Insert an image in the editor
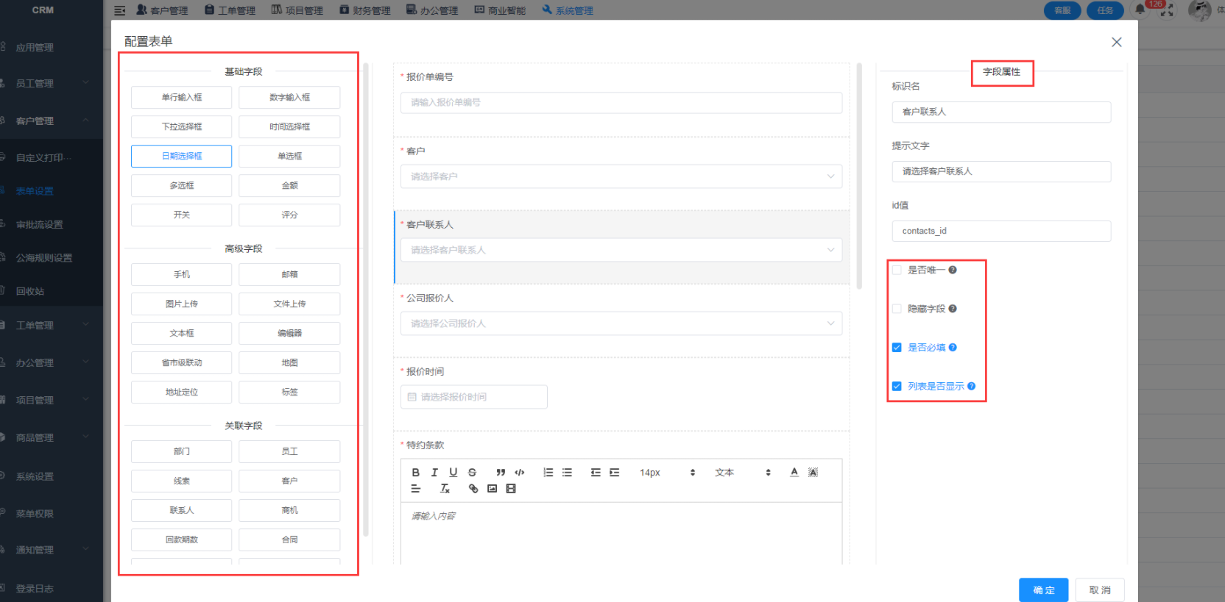This screenshot has width=1225, height=602. (x=492, y=489)
